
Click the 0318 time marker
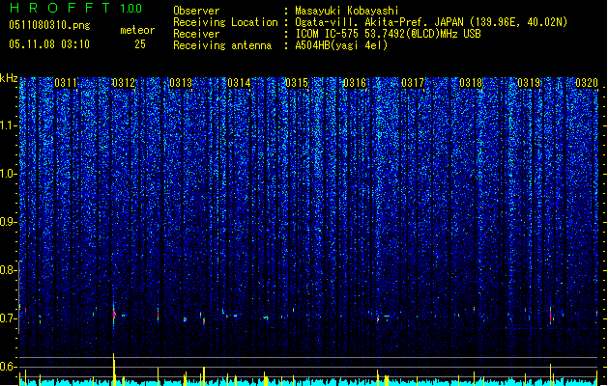click(471, 82)
